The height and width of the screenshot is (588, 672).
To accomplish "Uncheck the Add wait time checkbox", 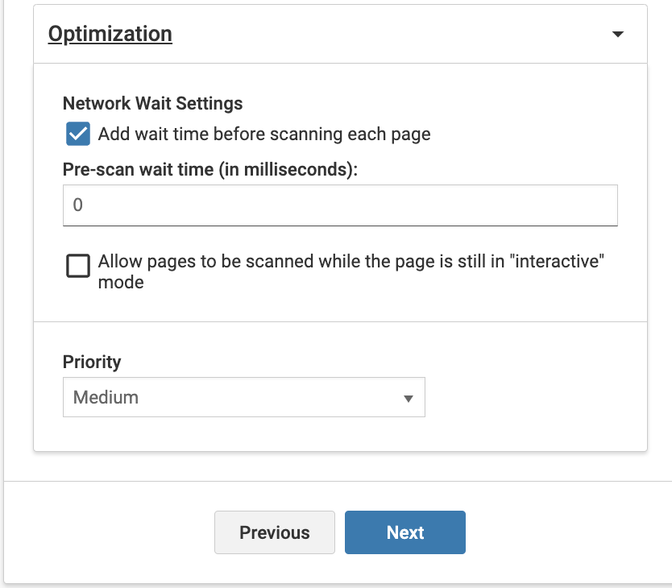I will click(x=78, y=134).
